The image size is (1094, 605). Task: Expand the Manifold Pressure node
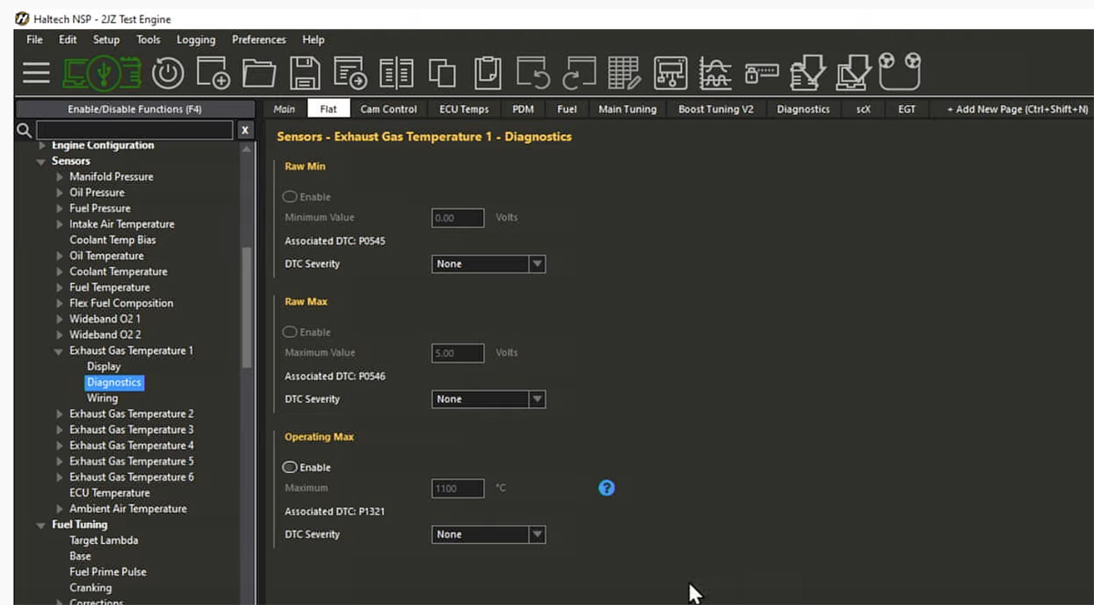click(x=60, y=177)
